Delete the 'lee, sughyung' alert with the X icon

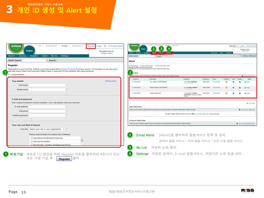[x=240, y=82]
